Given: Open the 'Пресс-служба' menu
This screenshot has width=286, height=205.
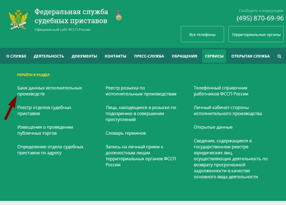Looking at the screenshot, I should (149, 56).
